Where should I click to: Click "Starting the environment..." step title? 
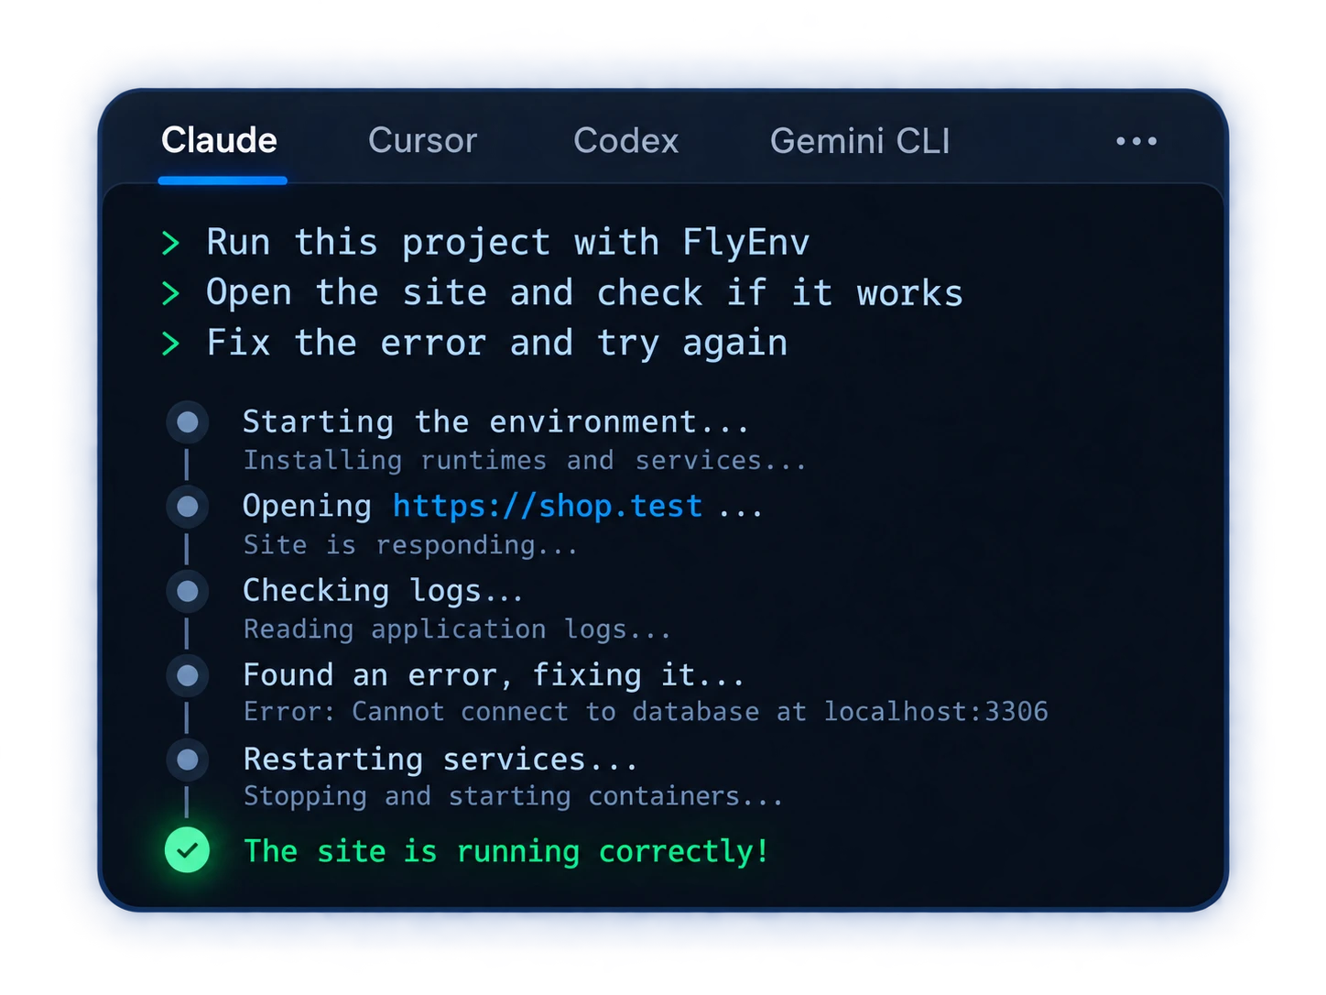495,422
